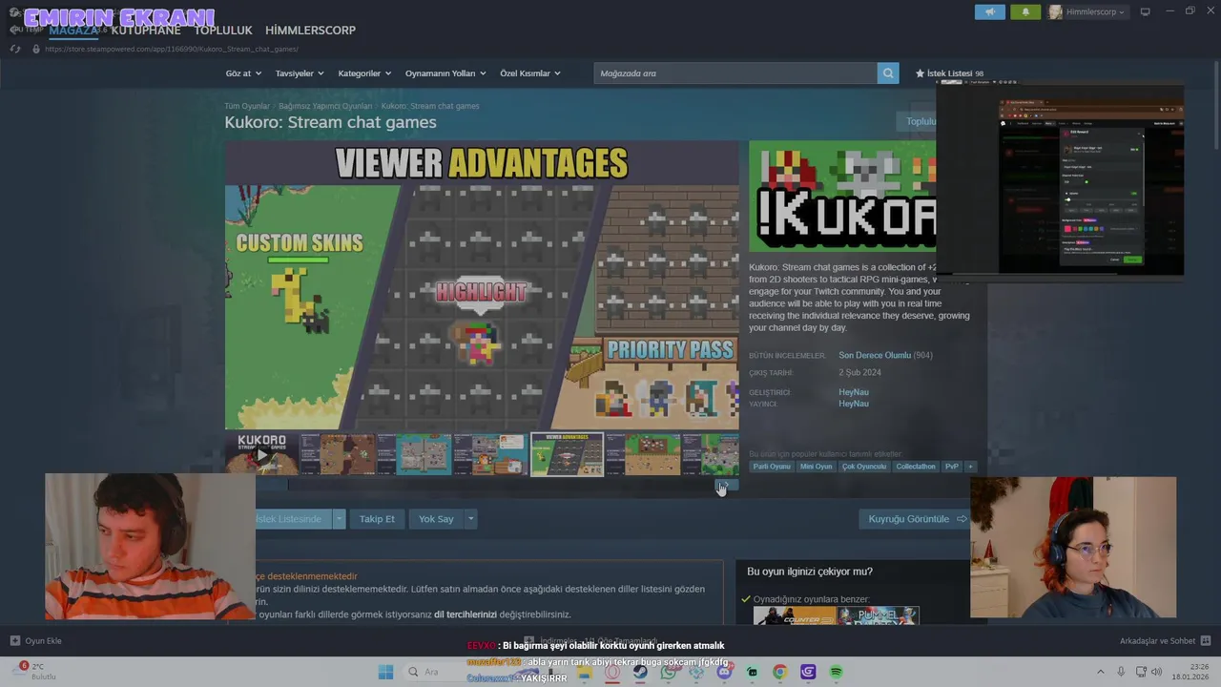The height and width of the screenshot is (687, 1221).
Task: Open the HeyNau publisher link
Action: tap(854, 404)
